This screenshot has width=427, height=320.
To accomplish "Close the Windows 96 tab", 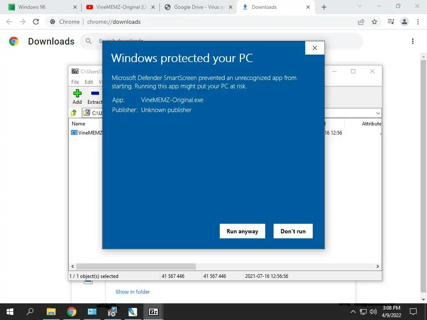I will pos(75,7).
